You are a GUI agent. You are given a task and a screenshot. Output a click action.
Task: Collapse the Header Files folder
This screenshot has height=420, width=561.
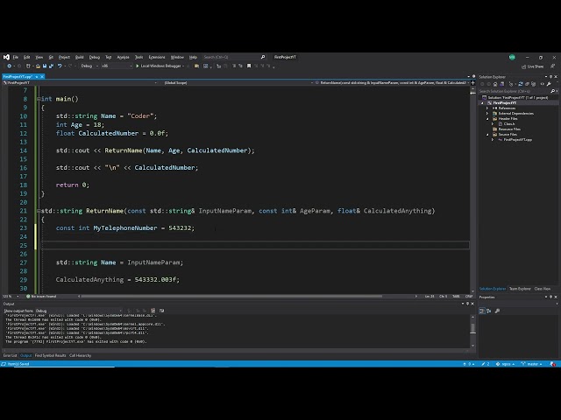(x=487, y=119)
